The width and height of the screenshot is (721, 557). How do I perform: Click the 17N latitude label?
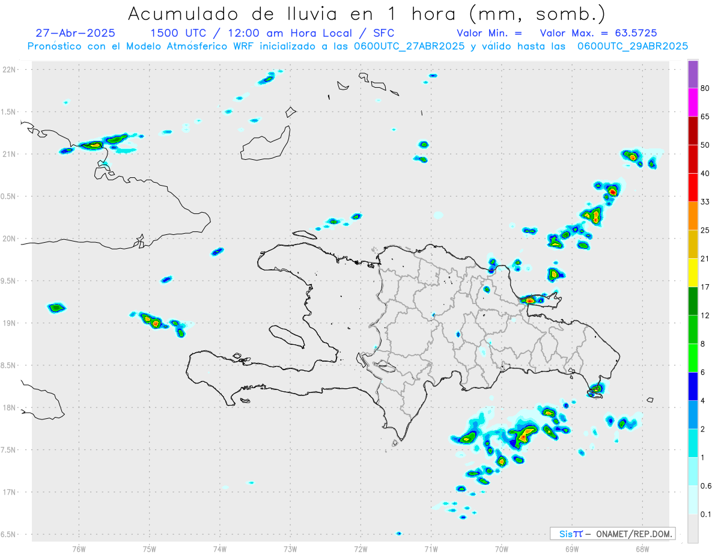(x=9, y=492)
